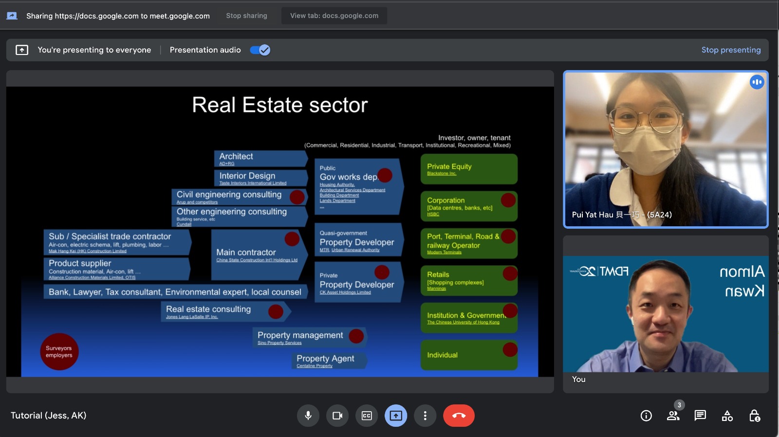The height and width of the screenshot is (437, 779).
Task: Open the Activities panel
Action: (x=727, y=416)
